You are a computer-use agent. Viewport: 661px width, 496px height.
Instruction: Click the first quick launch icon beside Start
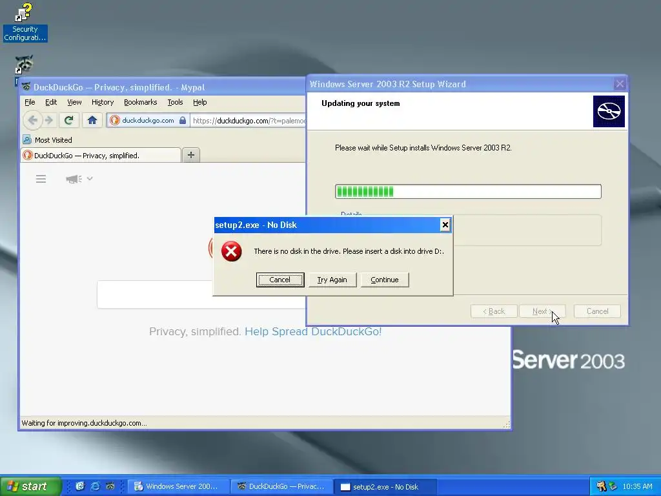click(80, 486)
